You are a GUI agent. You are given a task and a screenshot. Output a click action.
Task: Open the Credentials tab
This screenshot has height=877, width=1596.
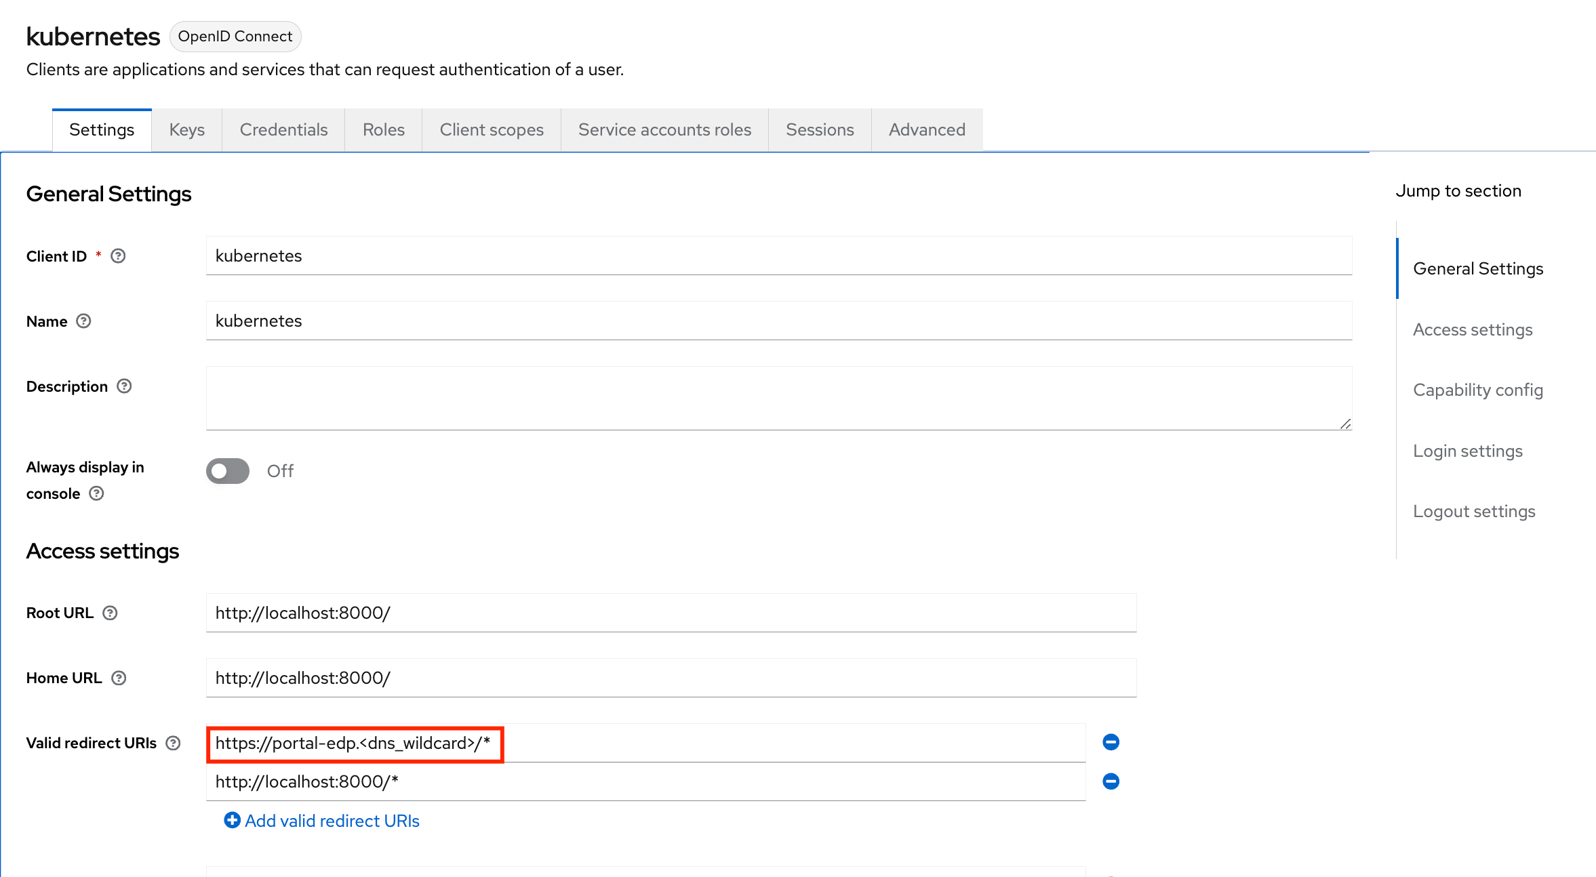[283, 129]
